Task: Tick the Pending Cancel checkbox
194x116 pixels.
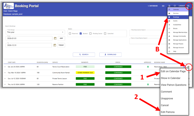Action: pos(90,33)
